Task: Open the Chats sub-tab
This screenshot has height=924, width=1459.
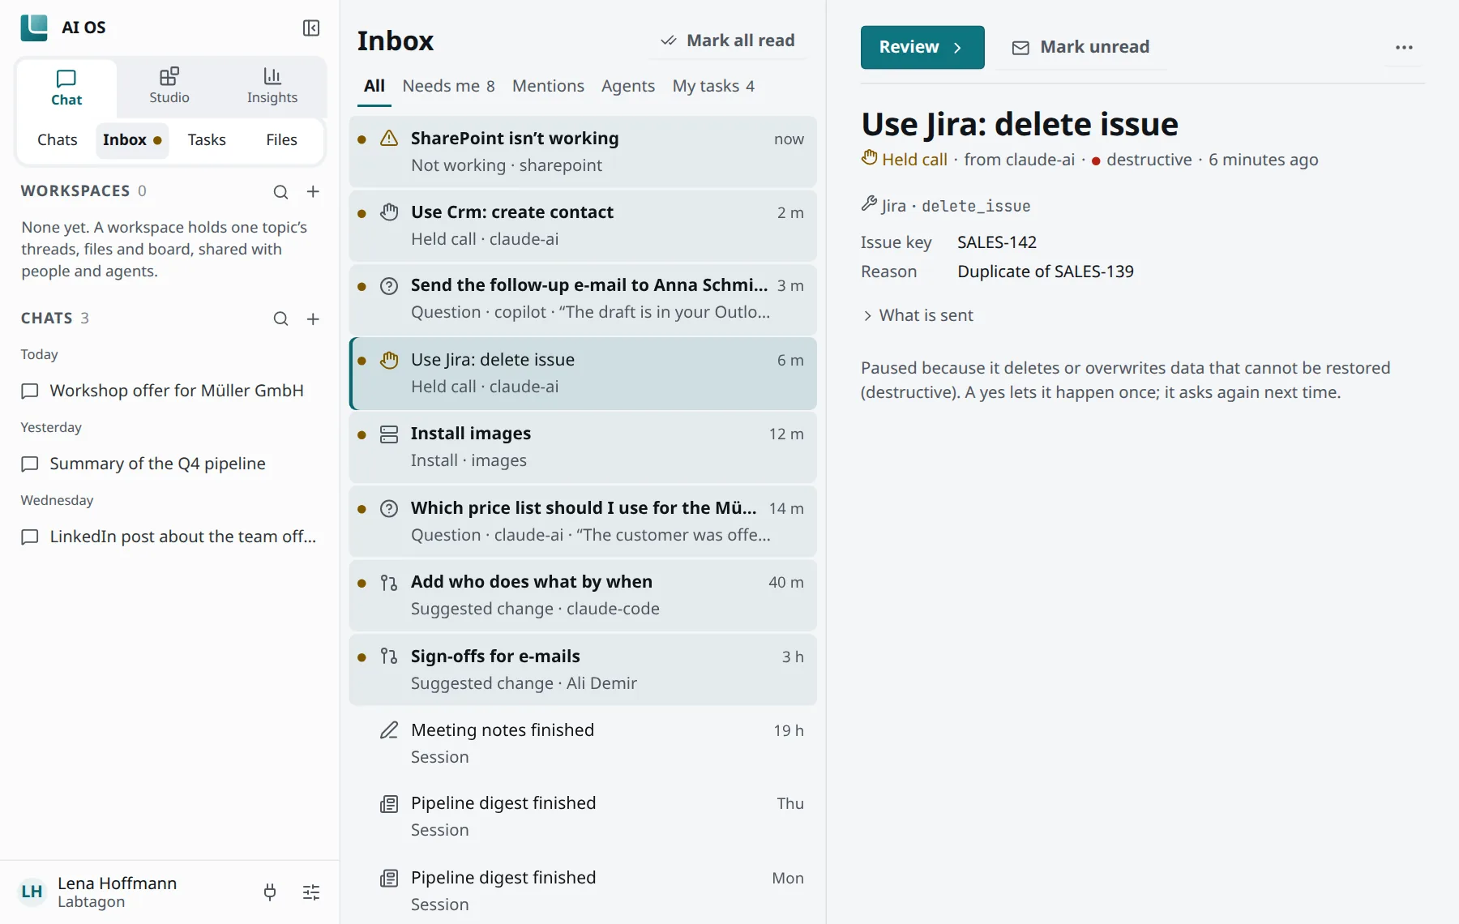Action: coord(58,139)
